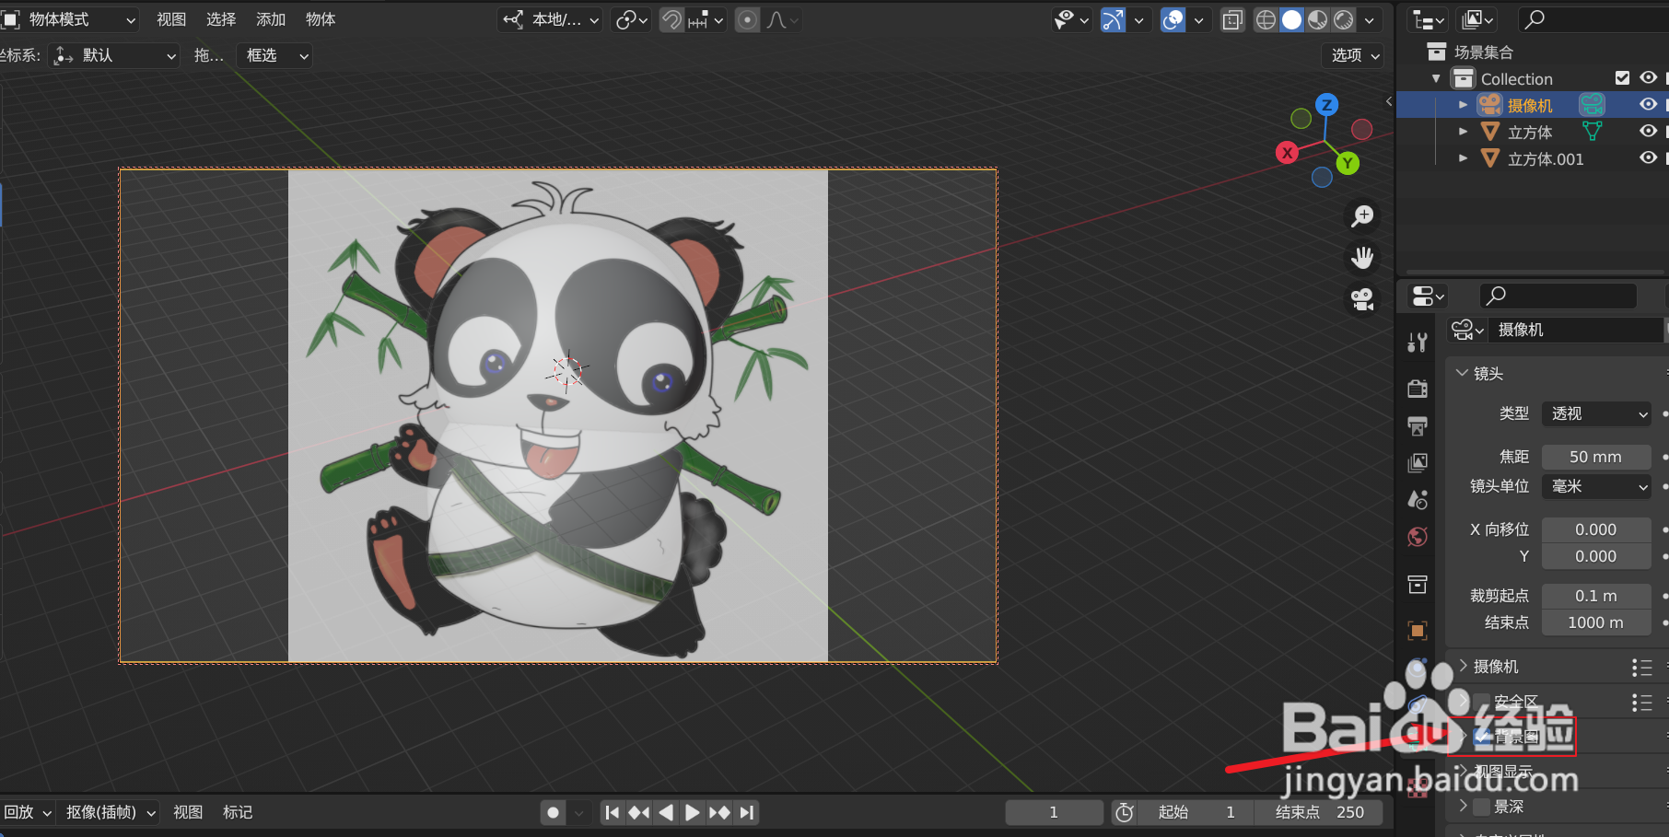Image resolution: width=1669 pixels, height=837 pixels.
Task: Toggle proportional editing circle icon
Action: pyautogui.click(x=748, y=19)
